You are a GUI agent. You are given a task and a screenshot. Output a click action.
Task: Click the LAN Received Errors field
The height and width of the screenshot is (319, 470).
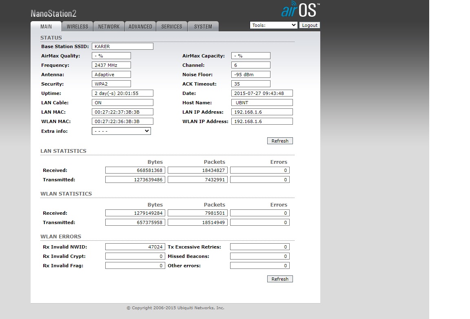[260, 170]
